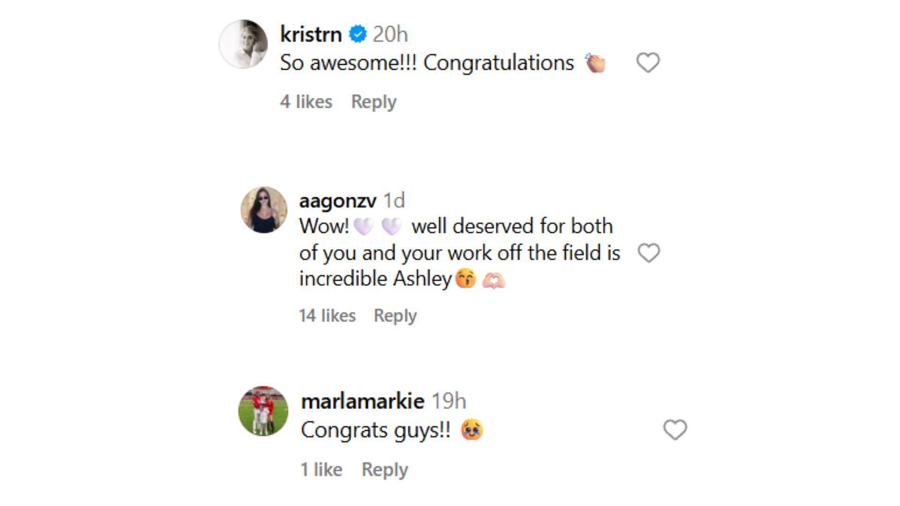This screenshot has height=506, width=900.
Task: Open kristrn's profile picture
Action: pyautogui.click(x=243, y=44)
